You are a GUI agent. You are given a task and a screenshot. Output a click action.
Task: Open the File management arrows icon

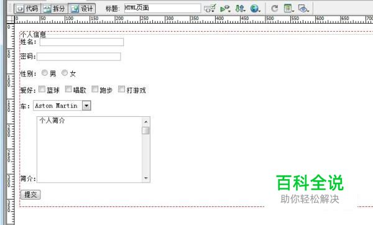click(x=240, y=9)
